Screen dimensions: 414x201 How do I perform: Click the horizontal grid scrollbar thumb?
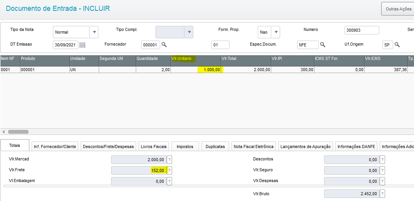click(18, 132)
